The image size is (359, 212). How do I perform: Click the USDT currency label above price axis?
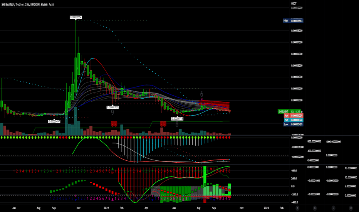pos(294,3)
